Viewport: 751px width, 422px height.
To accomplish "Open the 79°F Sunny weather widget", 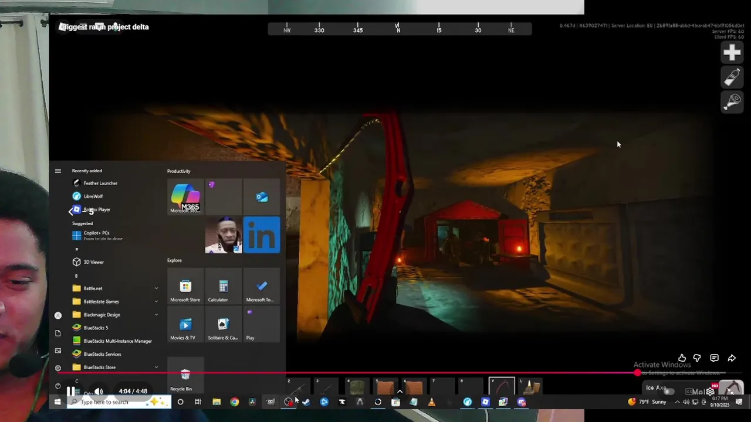I will pyautogui.click(x=647, y=402).
